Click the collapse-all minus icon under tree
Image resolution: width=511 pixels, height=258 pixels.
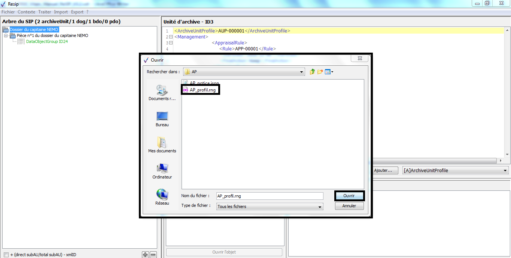pyautogui.click(x=153, y=255)
